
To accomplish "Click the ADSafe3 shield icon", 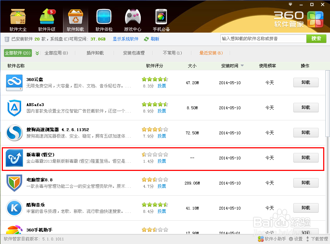I will (x=14, y=108).
